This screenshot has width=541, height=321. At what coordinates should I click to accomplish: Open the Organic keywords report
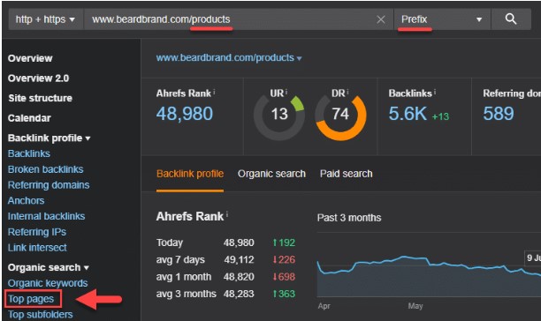pos(48,283)
